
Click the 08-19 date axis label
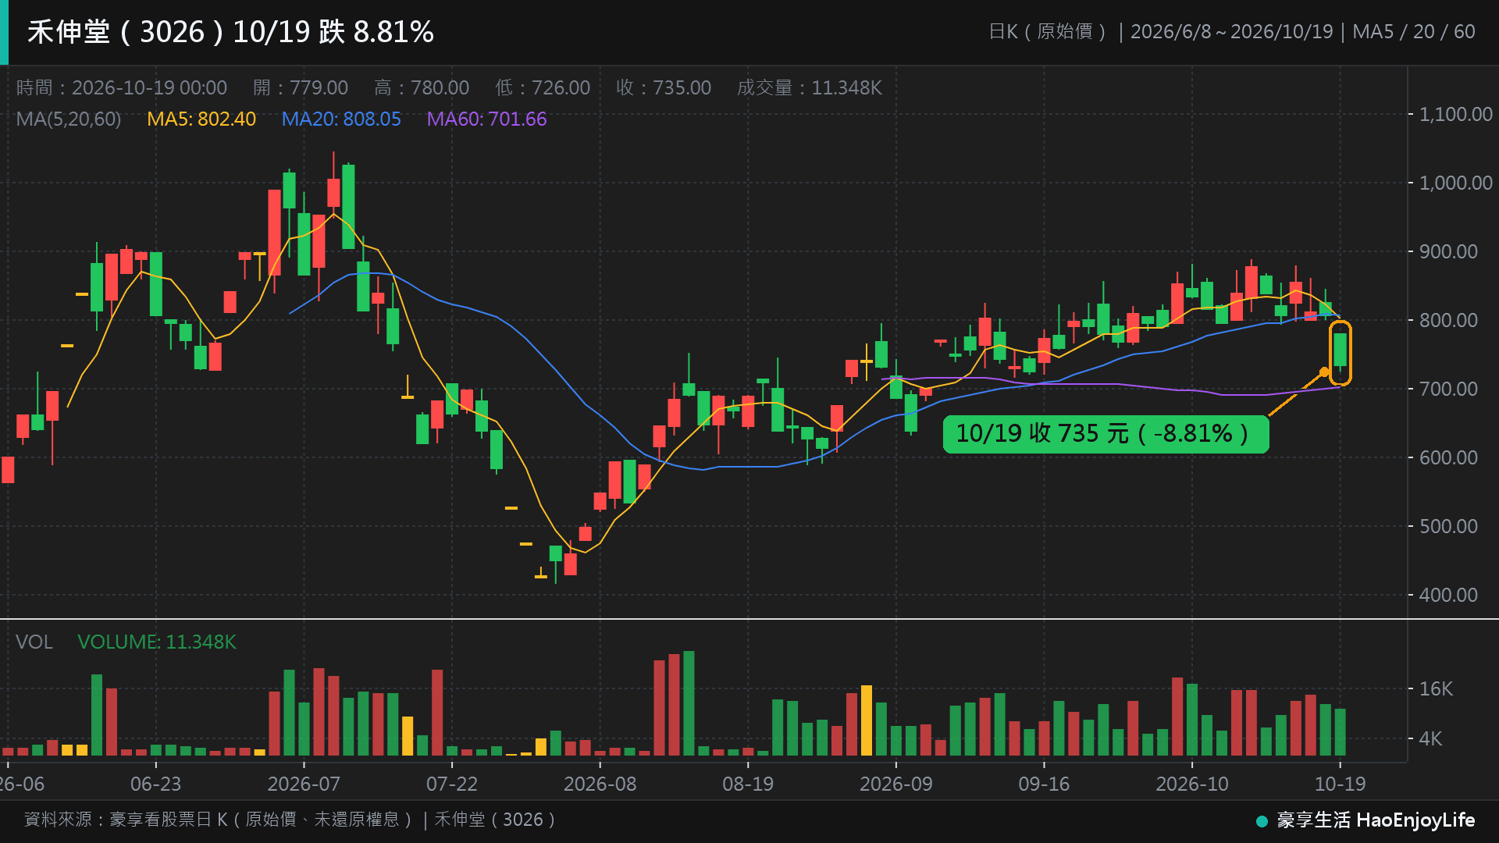pyautogui.click(x=748, y=784)
